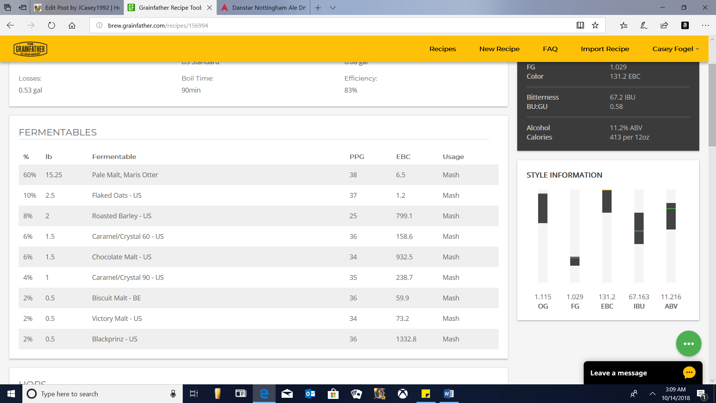Open the FAQ page
The width and height of the screenshot is (716, 403).
click(x=550, y=49)
